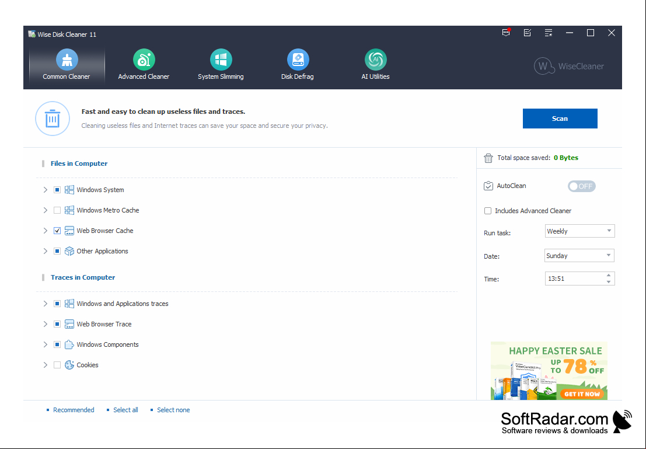Click the Wise Disk Cleaner app icon
This screenshot has height=449, width=646.
(32, 34)
